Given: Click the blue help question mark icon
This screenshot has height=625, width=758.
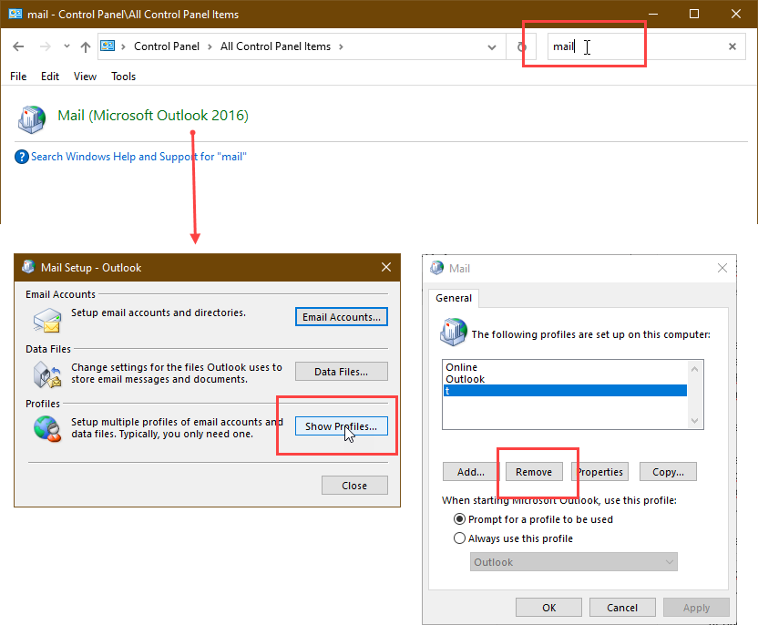Looking at the screenshot, I should pyautogui.click(x=22, y=157).
